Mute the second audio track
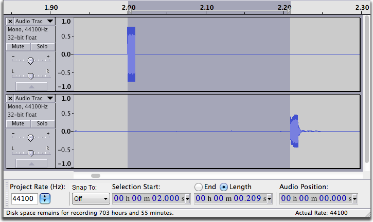Image resolution: width=373 pixels, height=222 pixels. pyautogui.click(x=18, y=124)
